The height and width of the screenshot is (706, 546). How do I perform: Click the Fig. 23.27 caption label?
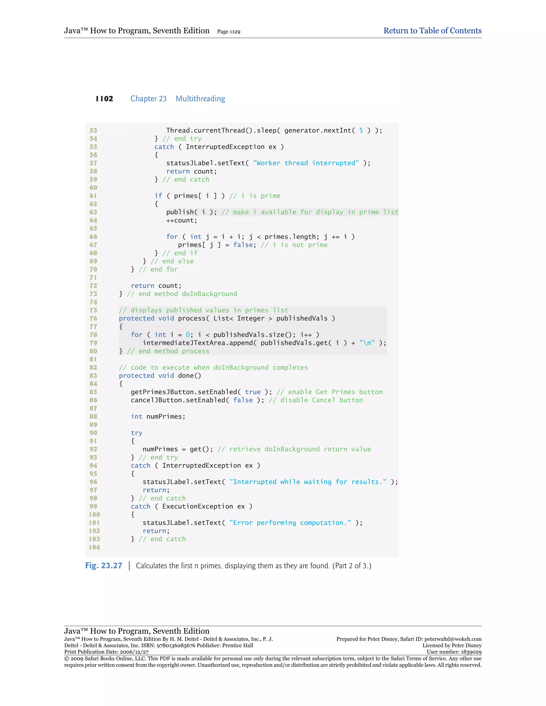tap(103, 565)
